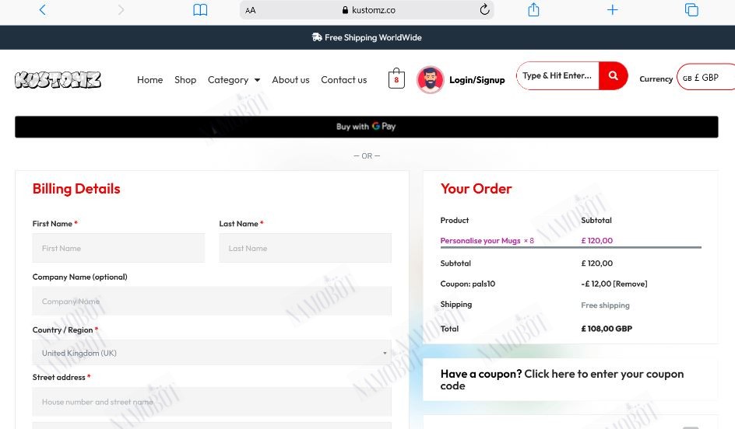The width and height of the screenshot is (735, 429).
Task: Click the Currency label
Action: pyautogui.click(x=656, y=79)
